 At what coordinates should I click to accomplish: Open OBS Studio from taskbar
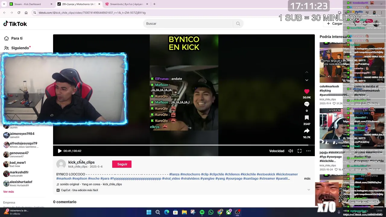tap(238, 212)
